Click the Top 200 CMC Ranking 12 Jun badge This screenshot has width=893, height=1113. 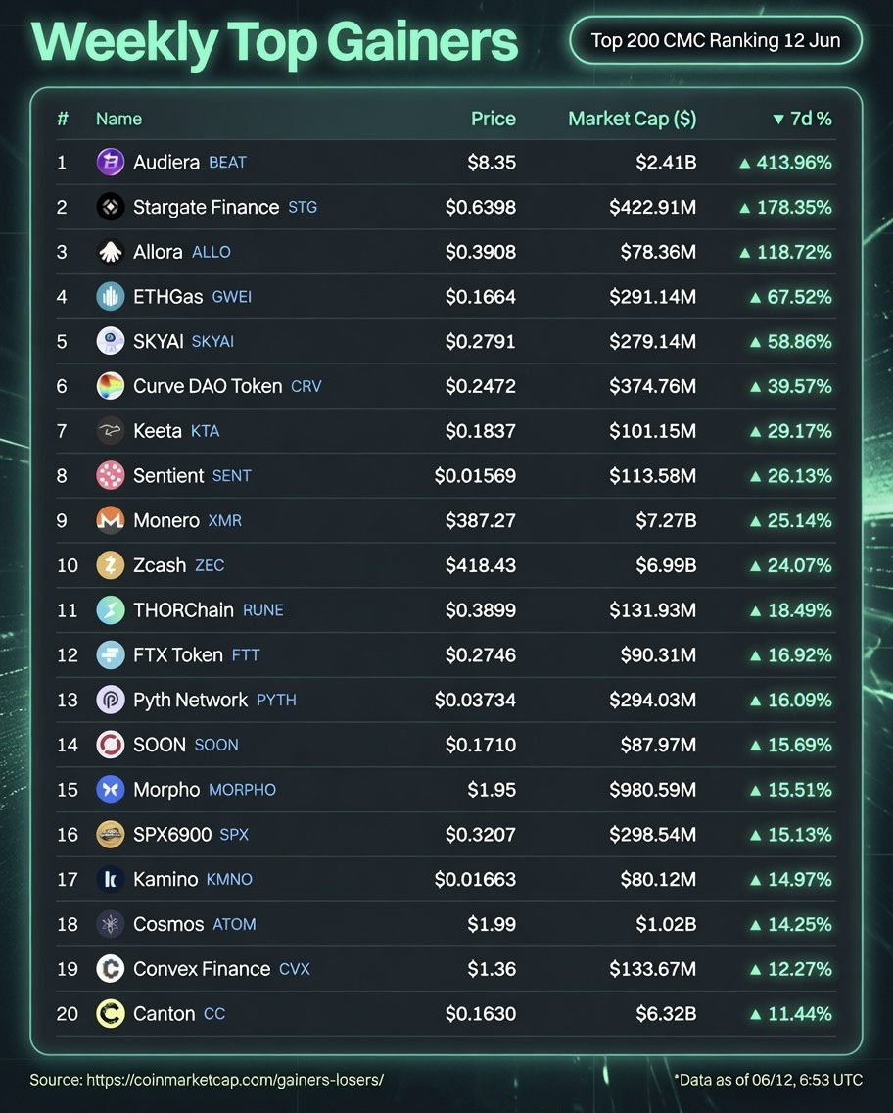pos(716,40)
